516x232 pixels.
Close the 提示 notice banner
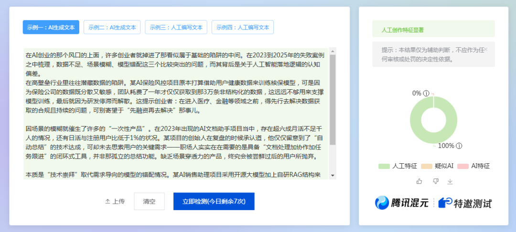pos(486,50)
